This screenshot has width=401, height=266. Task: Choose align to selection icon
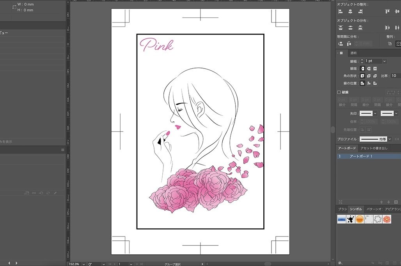[x=398, y=44]
